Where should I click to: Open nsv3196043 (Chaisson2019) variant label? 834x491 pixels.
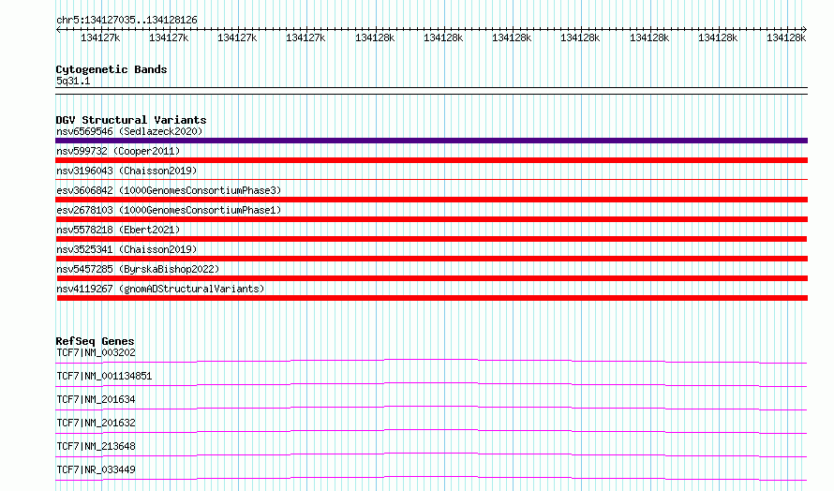coord(127,171)
